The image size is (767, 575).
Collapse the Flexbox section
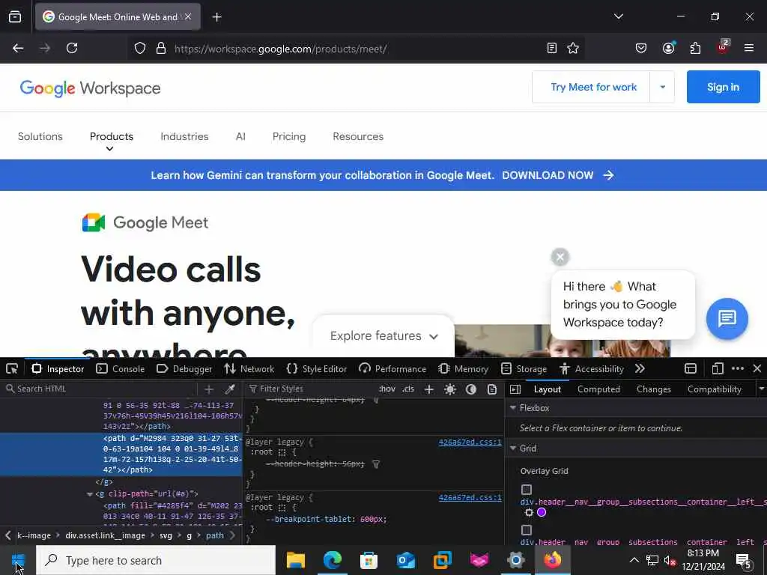coord(513,408)
